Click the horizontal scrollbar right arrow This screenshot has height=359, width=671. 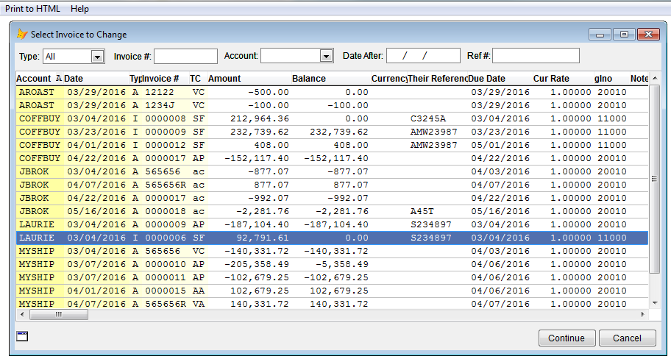pyautogui.click(x=643, y=315)
